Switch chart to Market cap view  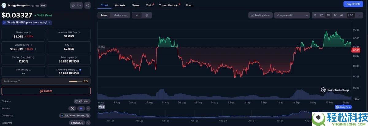coord(120,15)
